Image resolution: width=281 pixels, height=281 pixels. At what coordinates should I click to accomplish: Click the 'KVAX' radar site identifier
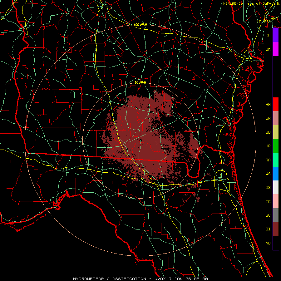(x=160, y=279)
